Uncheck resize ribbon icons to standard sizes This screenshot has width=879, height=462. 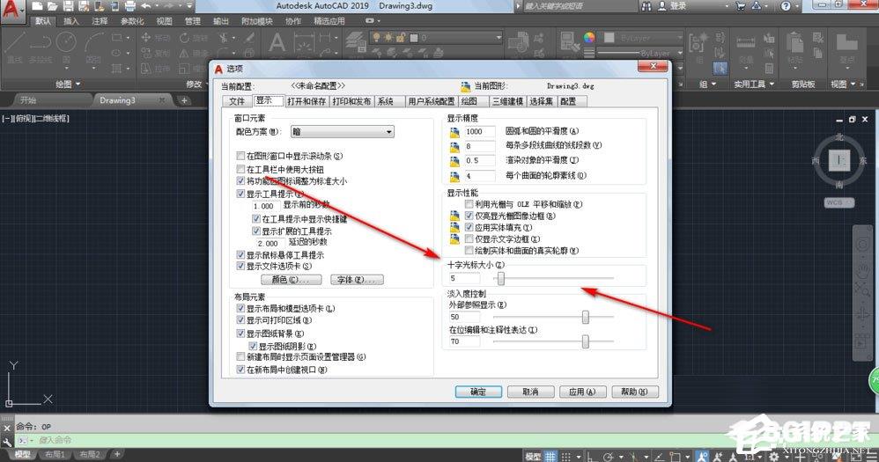tap(240, 181)
